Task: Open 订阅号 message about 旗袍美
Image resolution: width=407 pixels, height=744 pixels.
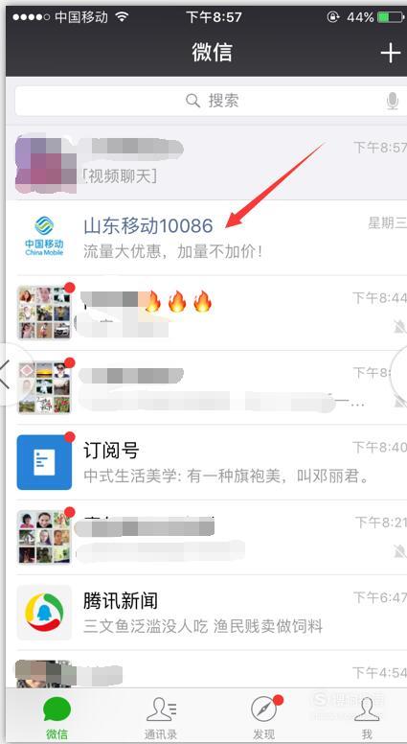Action: pos(207,462)
